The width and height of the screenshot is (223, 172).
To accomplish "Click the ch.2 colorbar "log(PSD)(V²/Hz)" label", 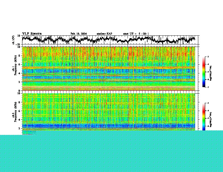I will point(211,119).
